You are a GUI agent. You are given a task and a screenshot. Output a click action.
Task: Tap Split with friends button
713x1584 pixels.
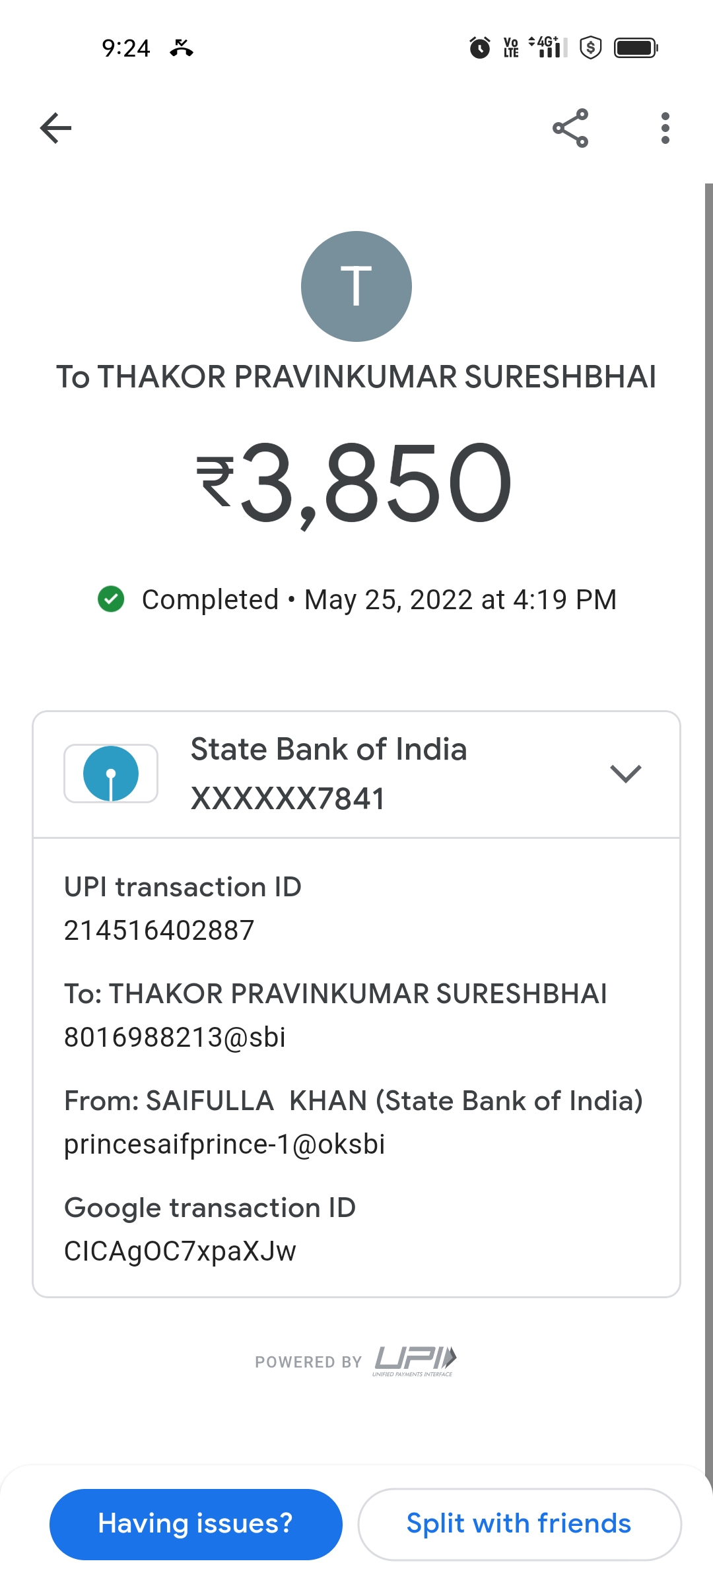tap(519, 1524)
